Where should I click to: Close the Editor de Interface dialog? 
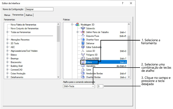coord(131,3)
